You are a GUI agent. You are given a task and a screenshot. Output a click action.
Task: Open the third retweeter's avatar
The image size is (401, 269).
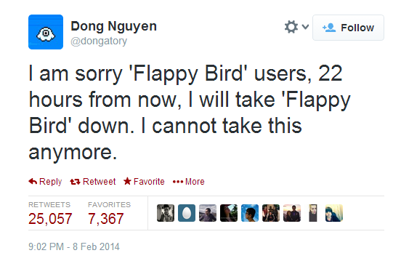(208, 213)
